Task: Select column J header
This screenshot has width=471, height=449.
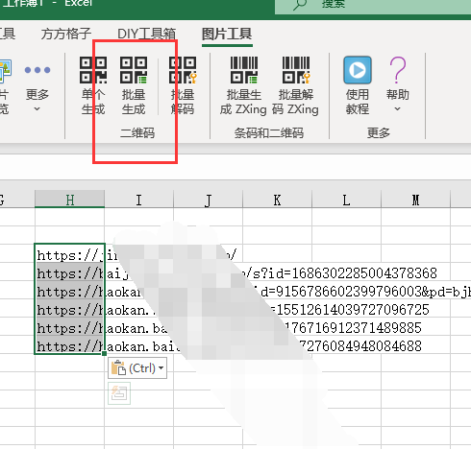Action: coord(208,200)
